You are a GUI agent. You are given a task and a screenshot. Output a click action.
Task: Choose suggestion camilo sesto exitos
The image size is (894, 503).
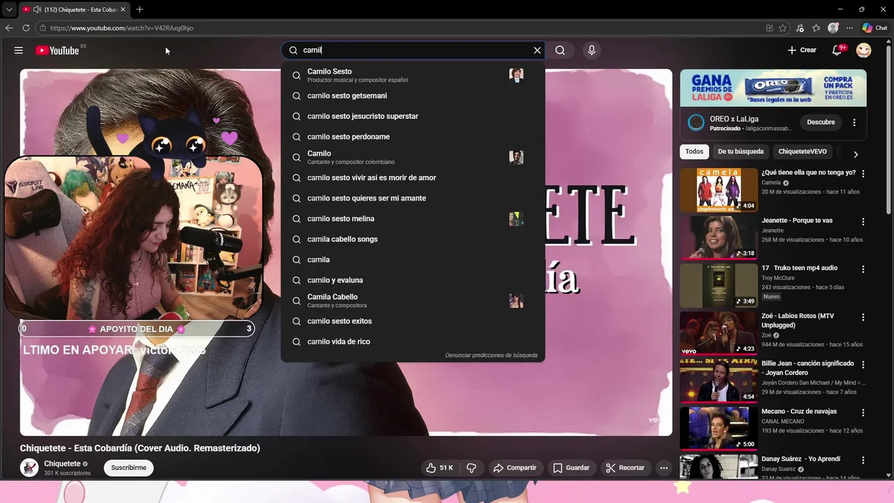413,321
